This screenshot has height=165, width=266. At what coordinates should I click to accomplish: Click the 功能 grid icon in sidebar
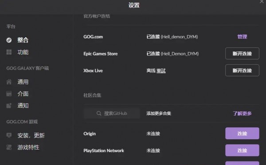[9, 52]
